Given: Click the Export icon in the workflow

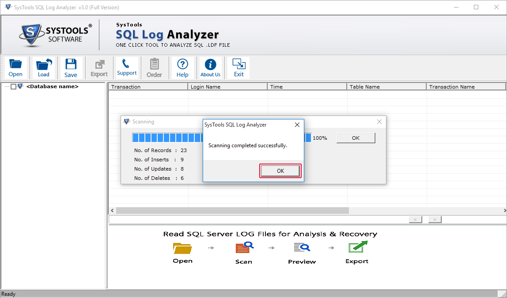Looking at the screenshot, I should tap(358, 247).
